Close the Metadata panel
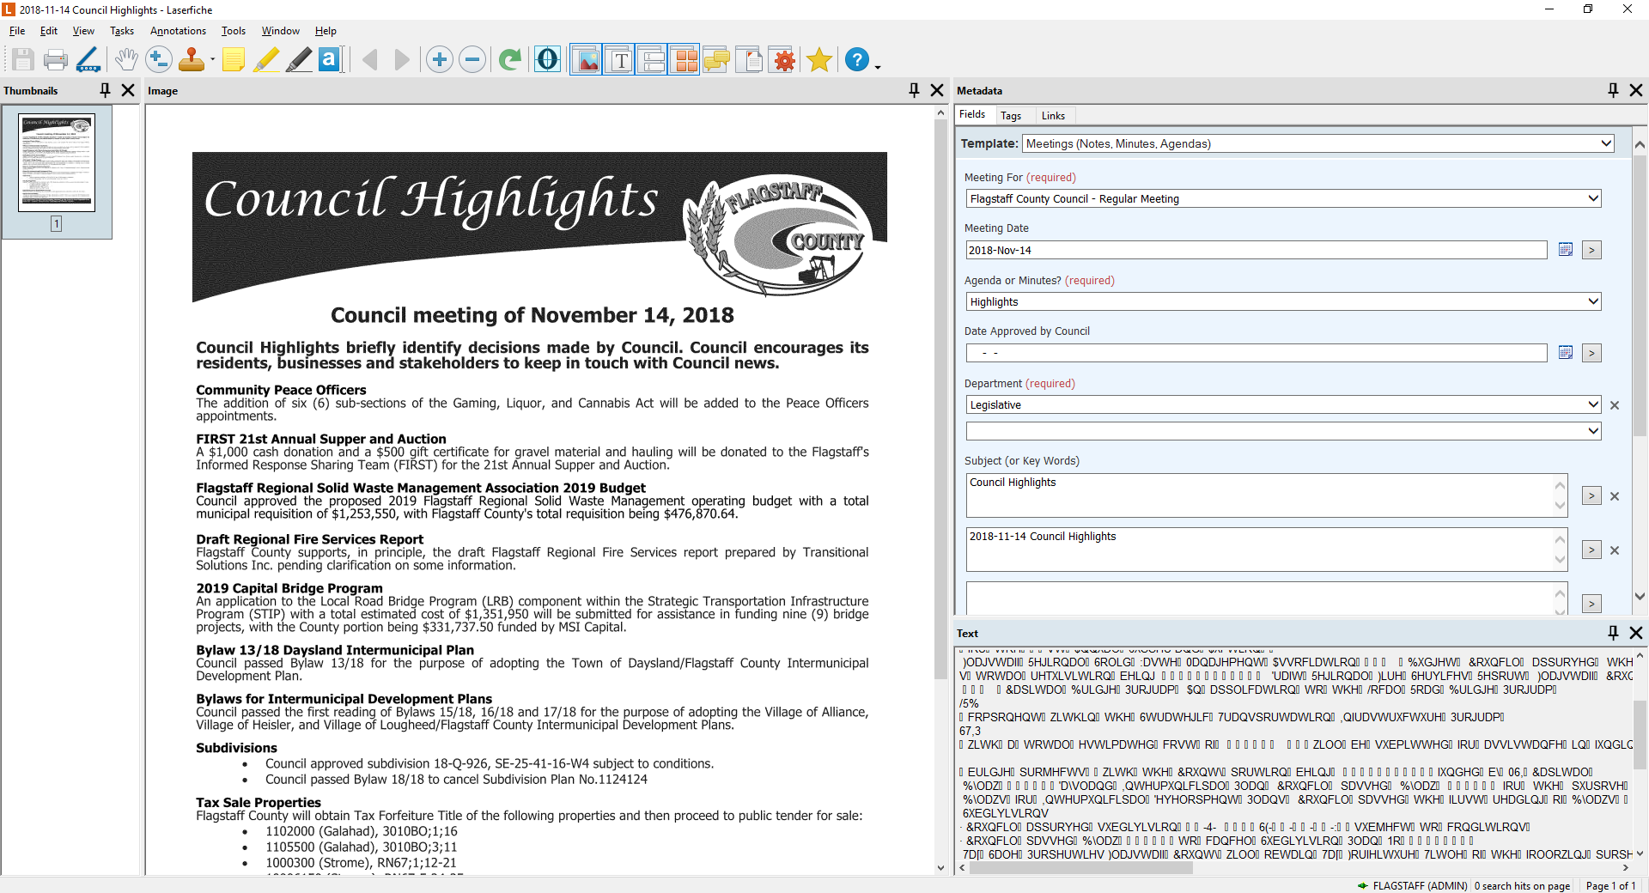 (1636, 90)
